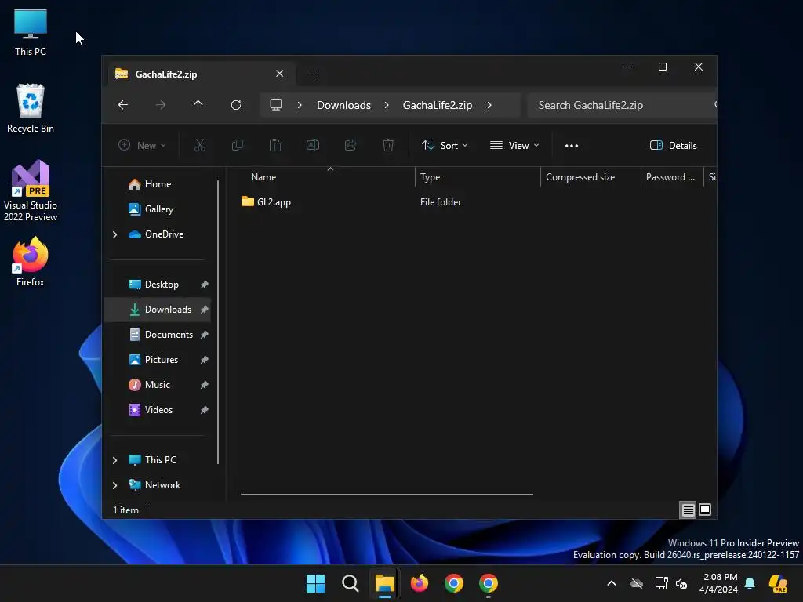
Task: Open Music in quick access
Action: pos(157,385)
